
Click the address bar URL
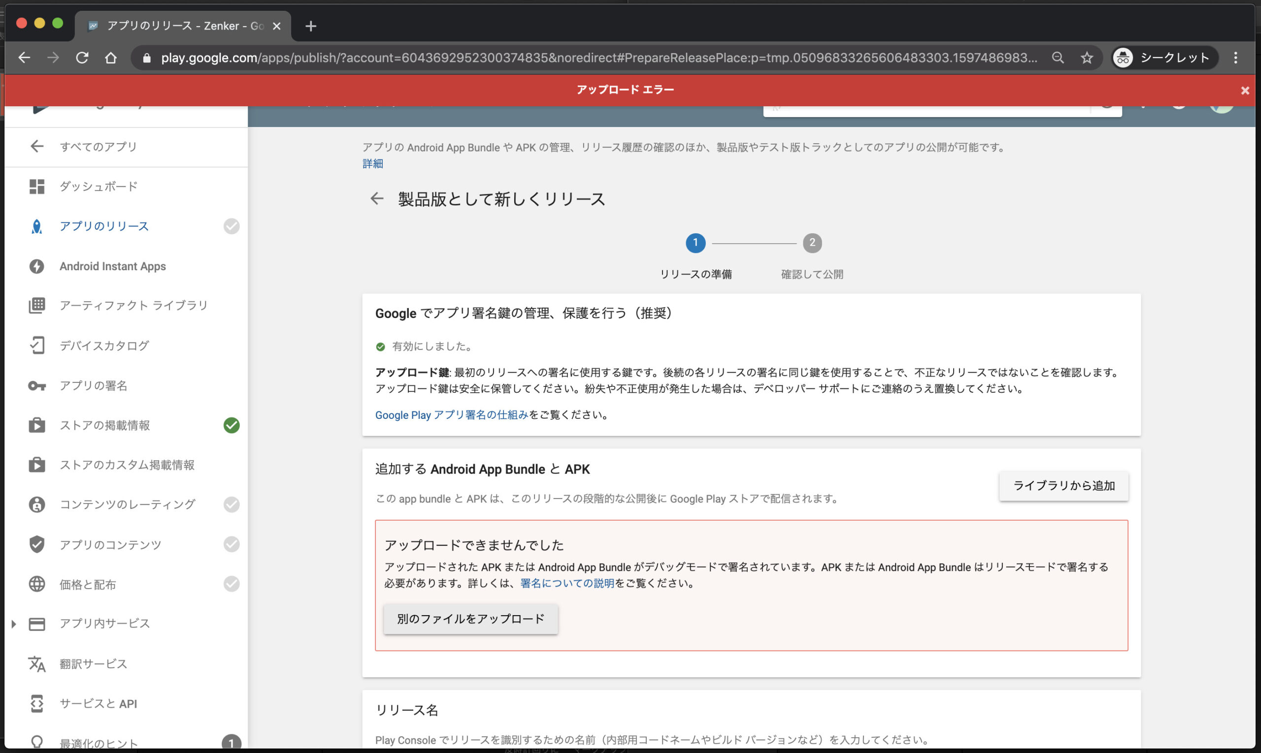(x=599, y=58)
